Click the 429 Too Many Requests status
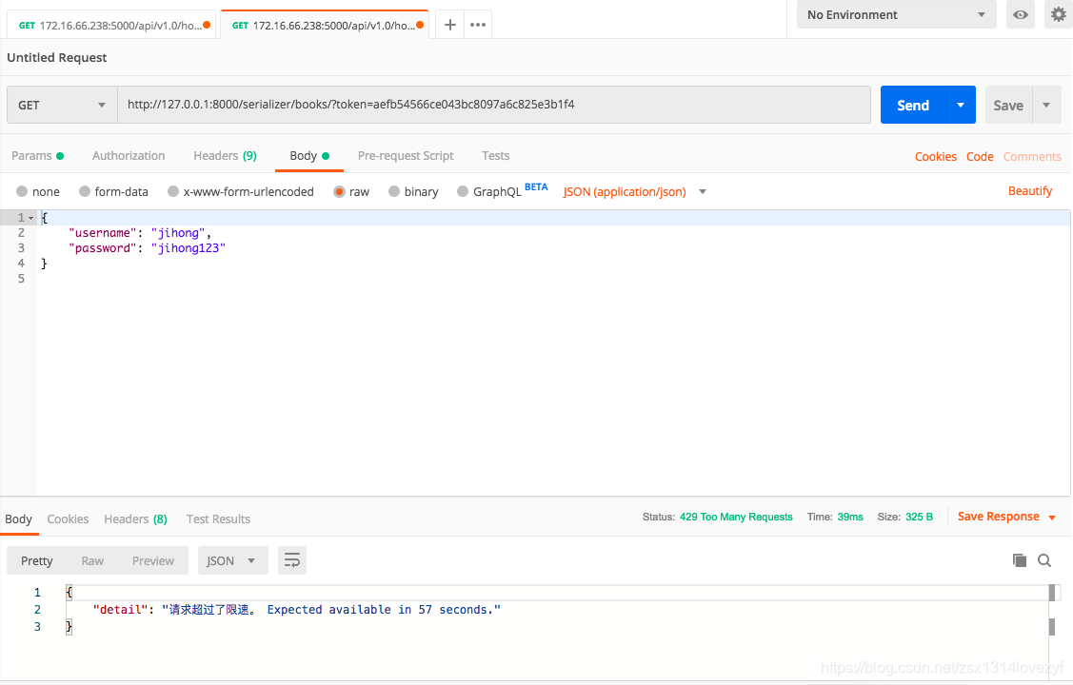 click(736, 517)
